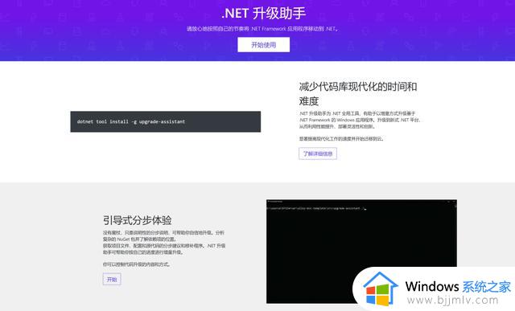This screenshot has width=515, height=311.
Task: Click the 引导式分步体验 heading
Action: pos(138,220)
